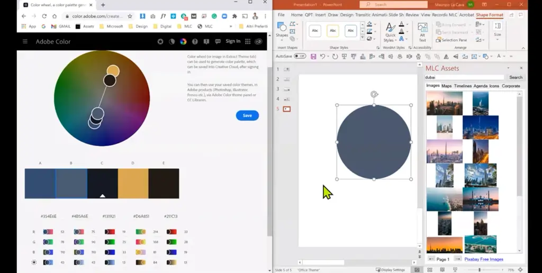Click the Draw Text Box icon in Insert Shapes
This screenshot has width=542, height=273.
(292, 31)
